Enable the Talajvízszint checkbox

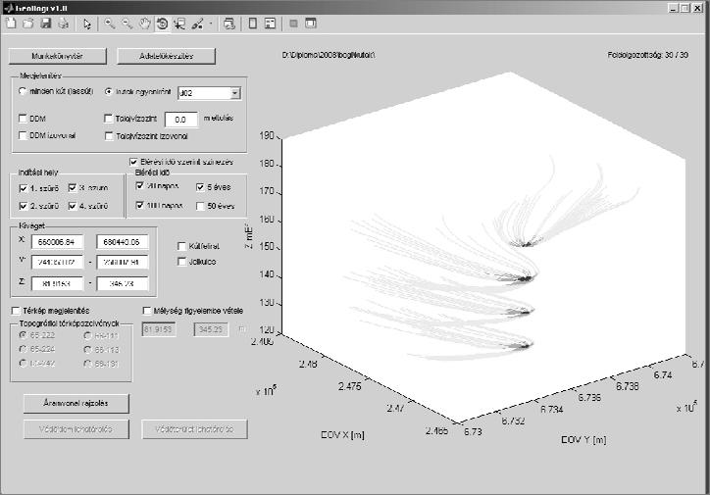(108, 118)
